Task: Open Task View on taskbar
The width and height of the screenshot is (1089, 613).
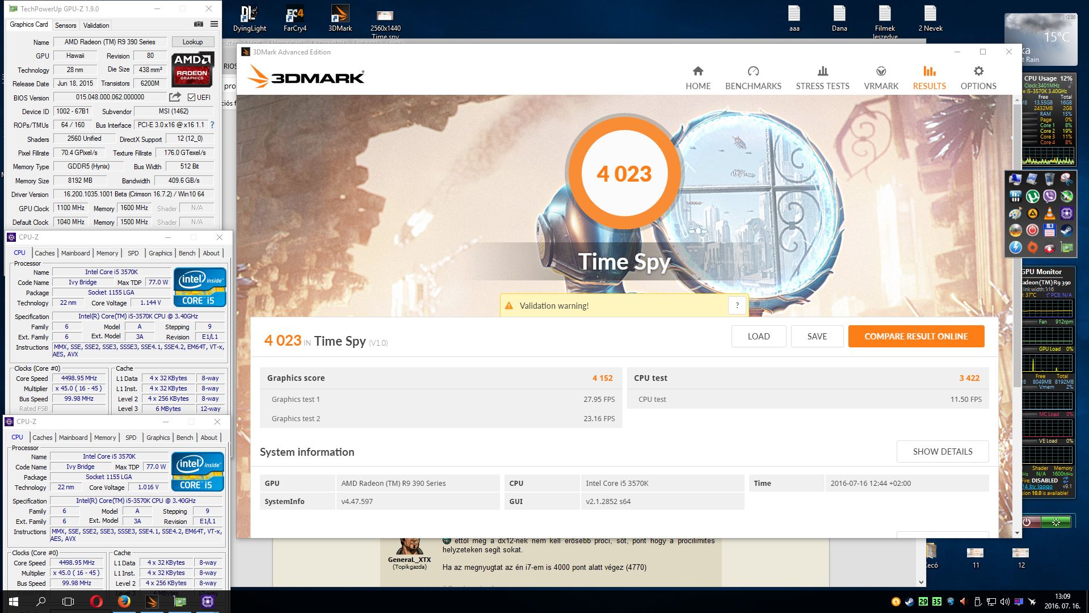Action: point(68,601)
